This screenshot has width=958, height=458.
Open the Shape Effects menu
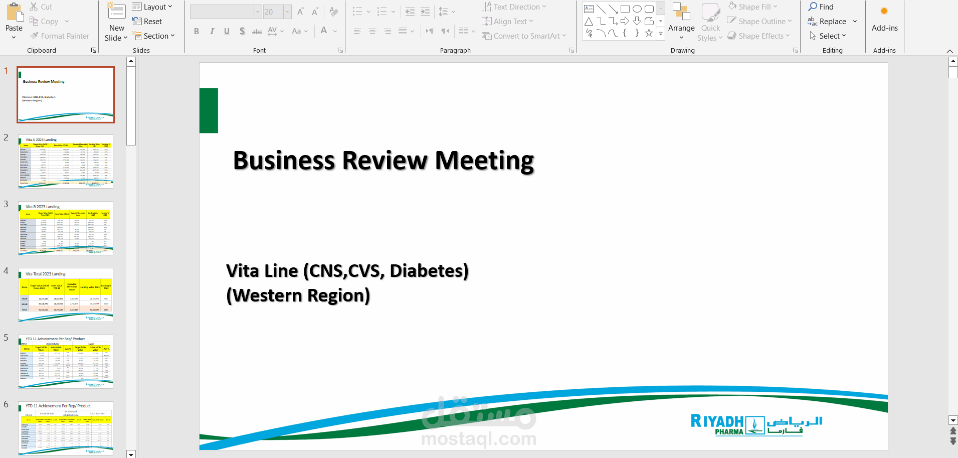tap(758, 36)
